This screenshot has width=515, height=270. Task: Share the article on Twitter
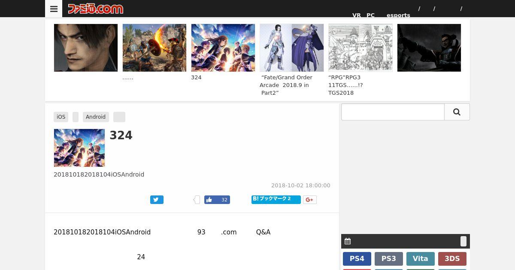pos(157,200)
